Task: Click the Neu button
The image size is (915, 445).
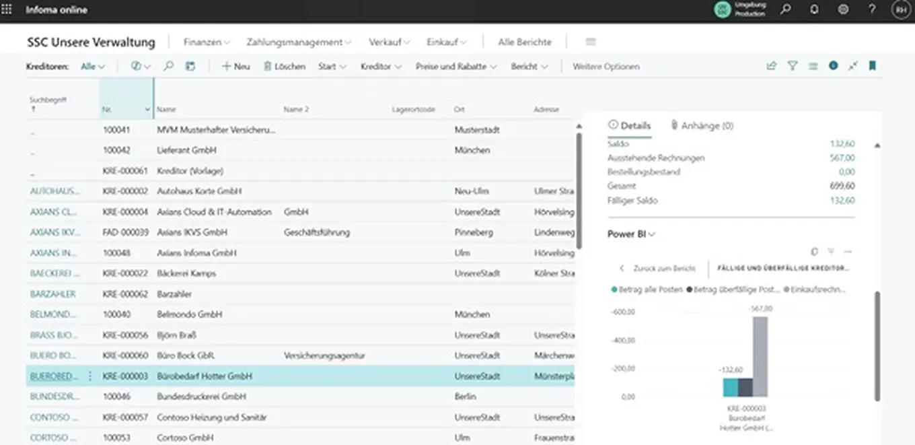Action: pyautogui.click(x=236, y=67)
